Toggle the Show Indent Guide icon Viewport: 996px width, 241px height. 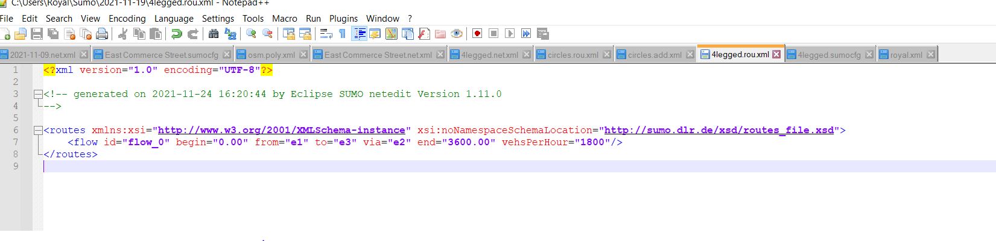(x=359, y=34)
